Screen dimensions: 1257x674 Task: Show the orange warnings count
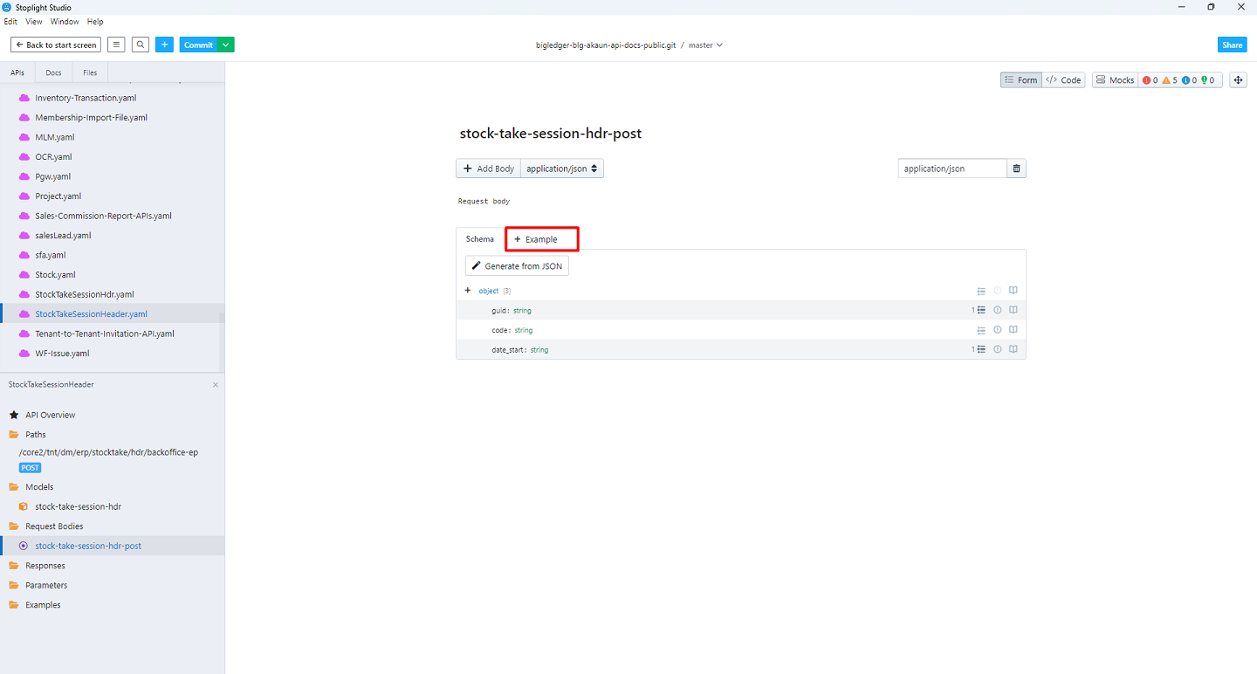[x=1170, y=79]
